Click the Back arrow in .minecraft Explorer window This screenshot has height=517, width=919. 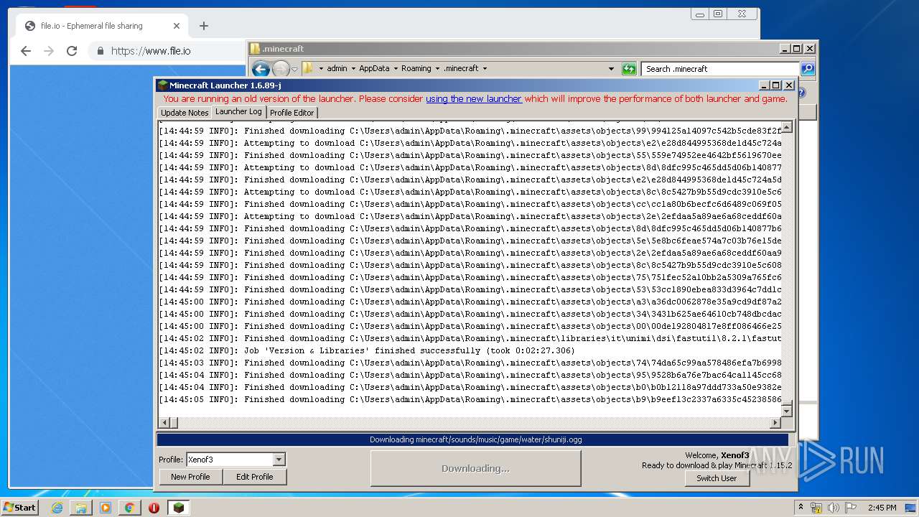point(261,69)
